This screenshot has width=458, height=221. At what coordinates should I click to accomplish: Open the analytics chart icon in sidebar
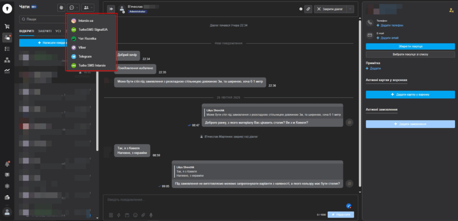click(7, 71)
